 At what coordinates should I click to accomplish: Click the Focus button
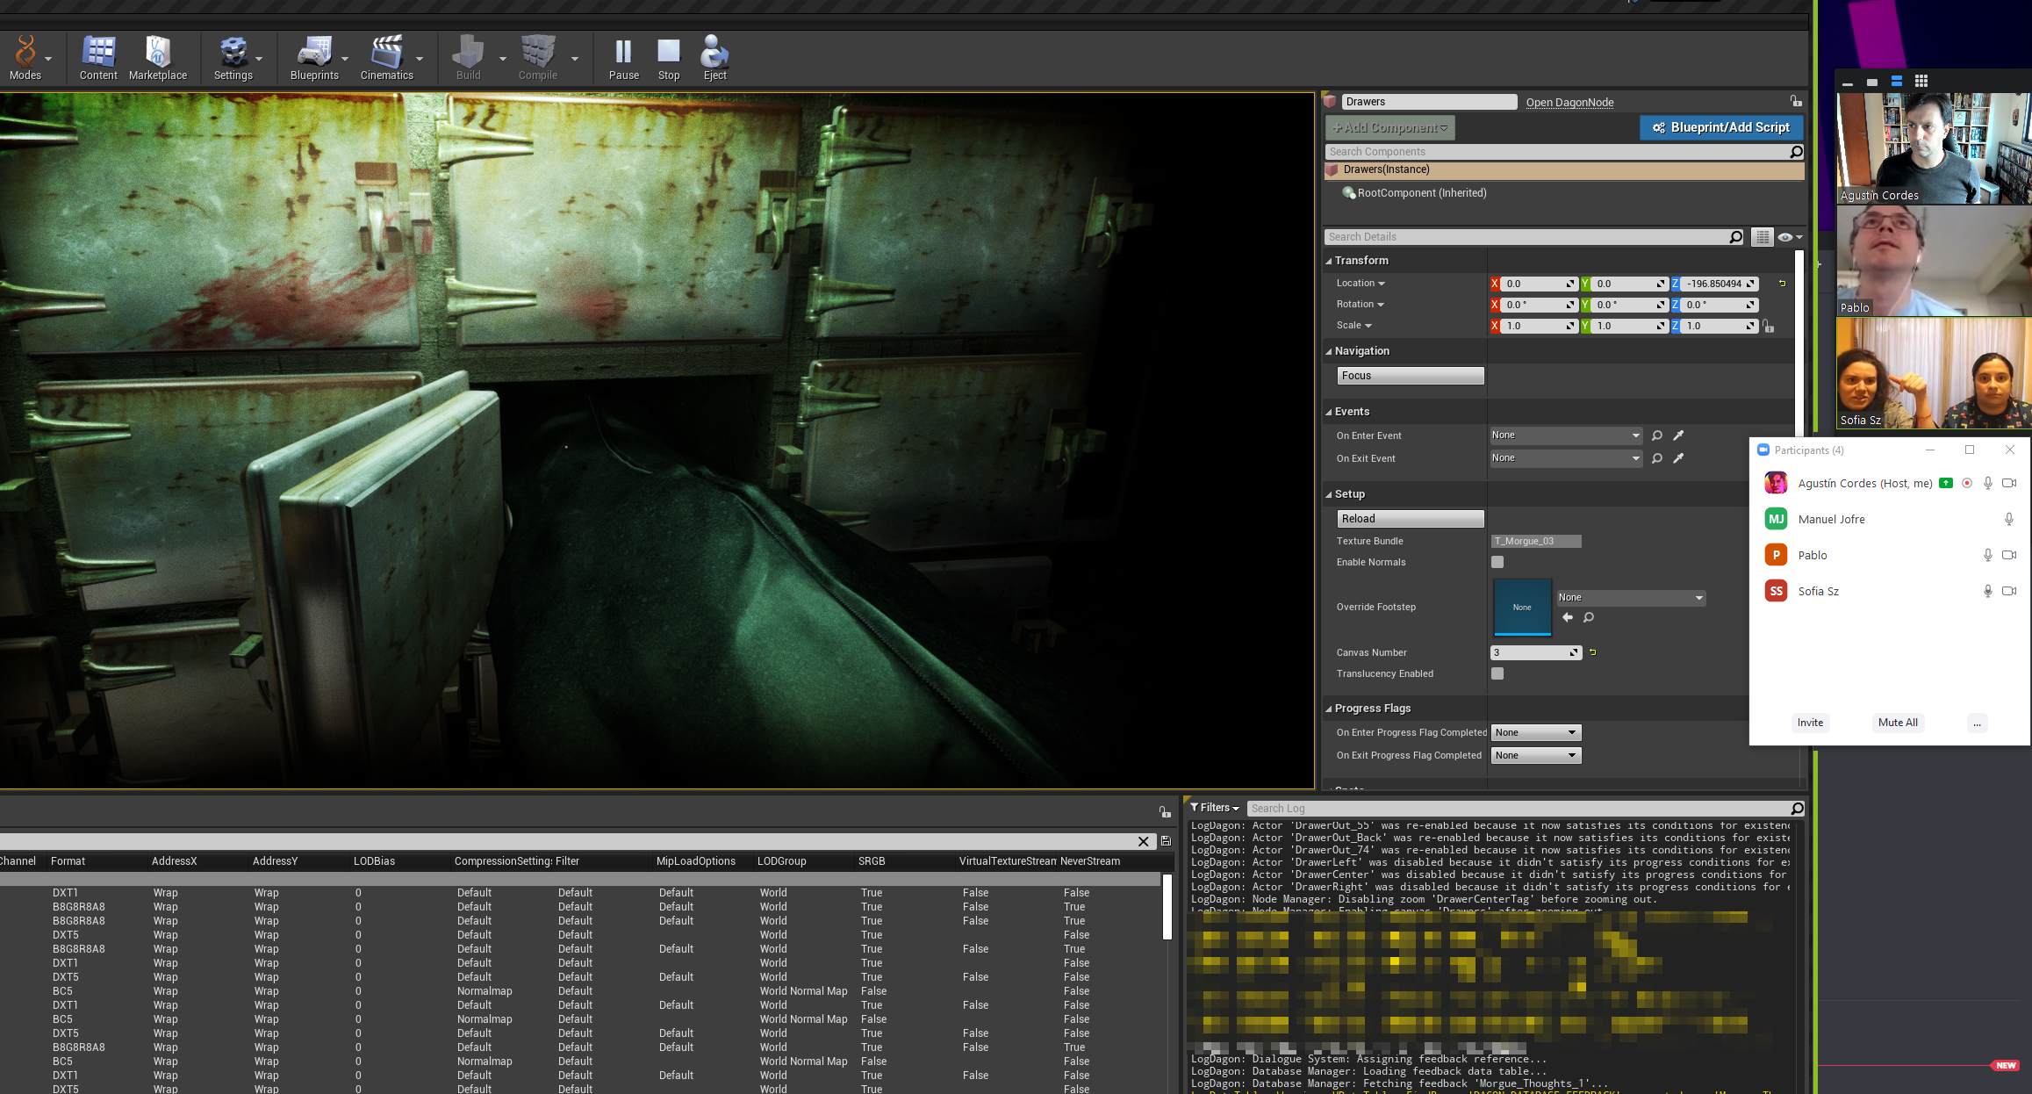[x=1411, y=376]
